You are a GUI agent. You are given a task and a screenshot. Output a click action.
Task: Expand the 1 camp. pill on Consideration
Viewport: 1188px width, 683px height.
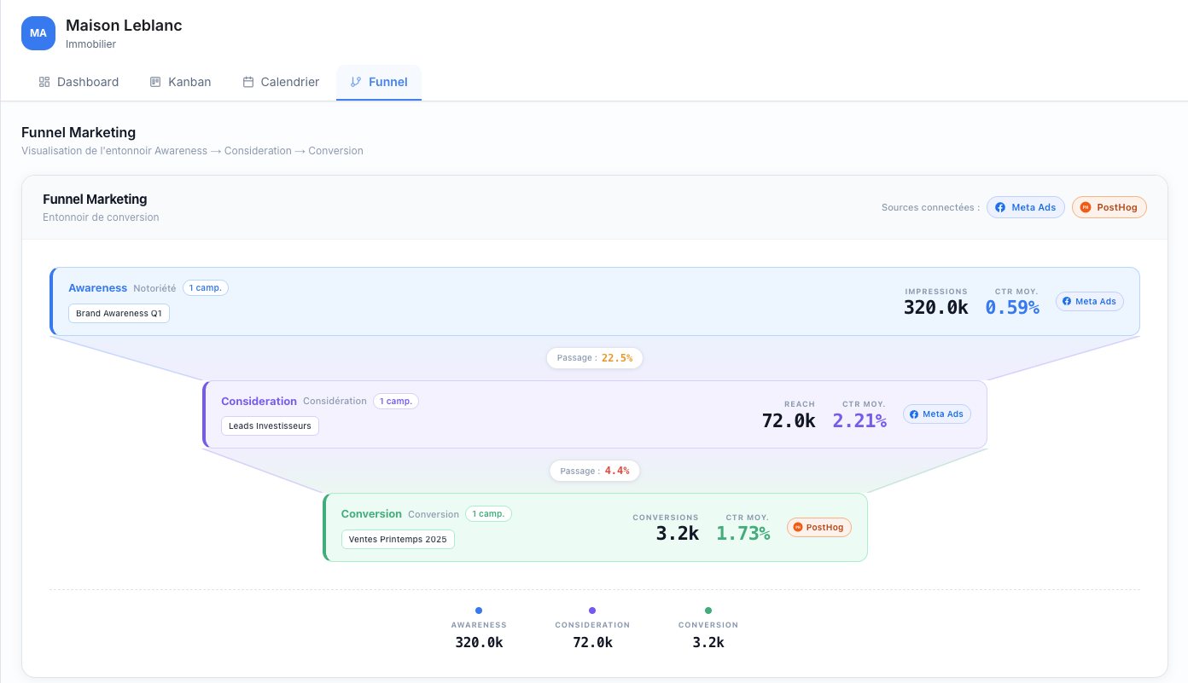[x=396, y=401]
